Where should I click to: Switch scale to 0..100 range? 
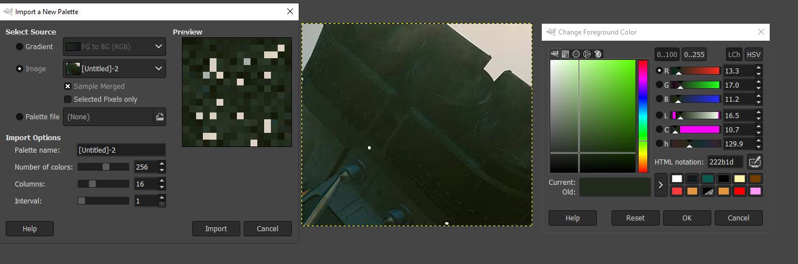coord(667,55)
